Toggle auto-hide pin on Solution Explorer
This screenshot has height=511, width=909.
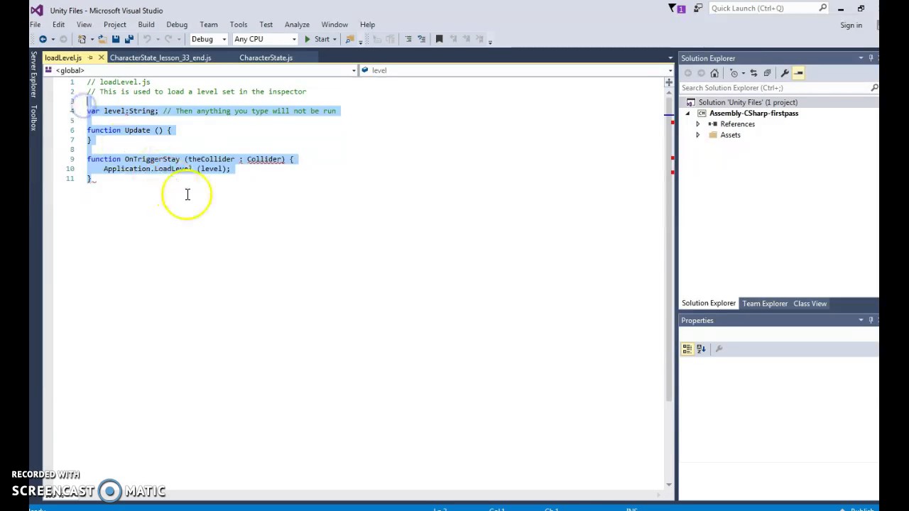[x=871, y=58]
